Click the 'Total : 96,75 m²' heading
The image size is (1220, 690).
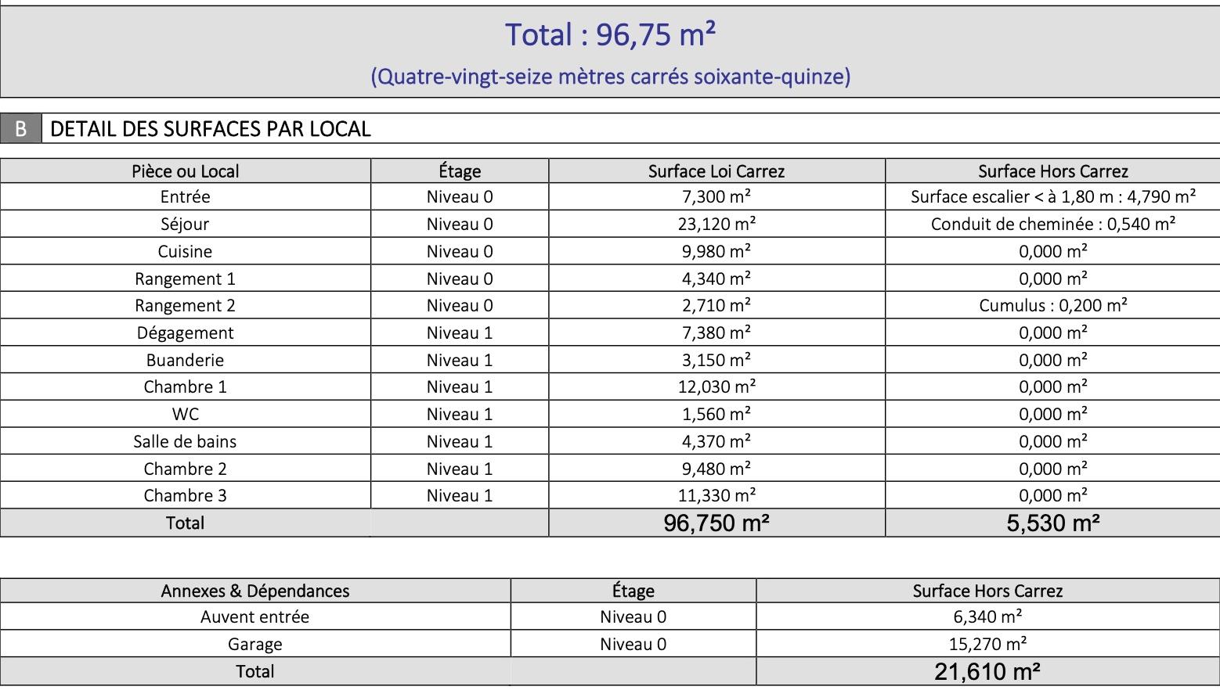point(610,35)
